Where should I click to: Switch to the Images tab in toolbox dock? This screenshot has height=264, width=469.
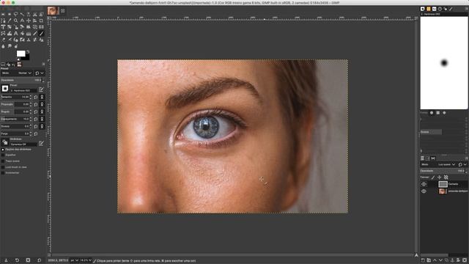20,64
